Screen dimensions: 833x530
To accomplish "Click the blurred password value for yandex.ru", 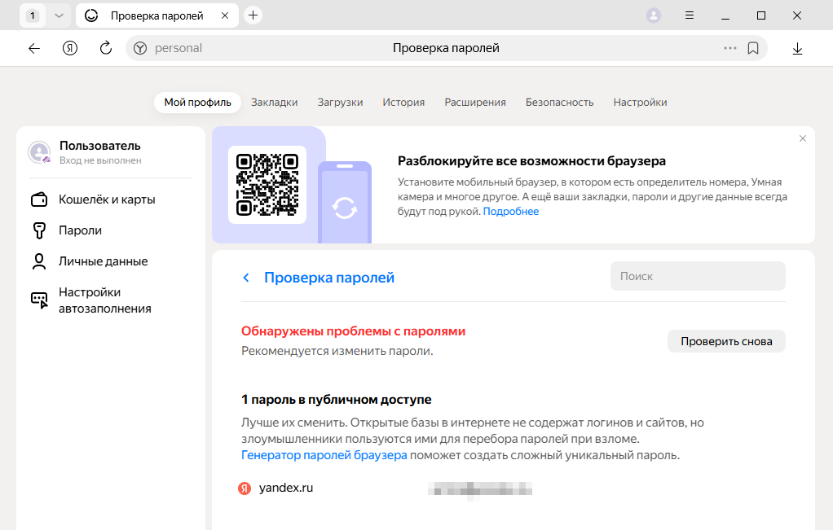I will 480,488.
